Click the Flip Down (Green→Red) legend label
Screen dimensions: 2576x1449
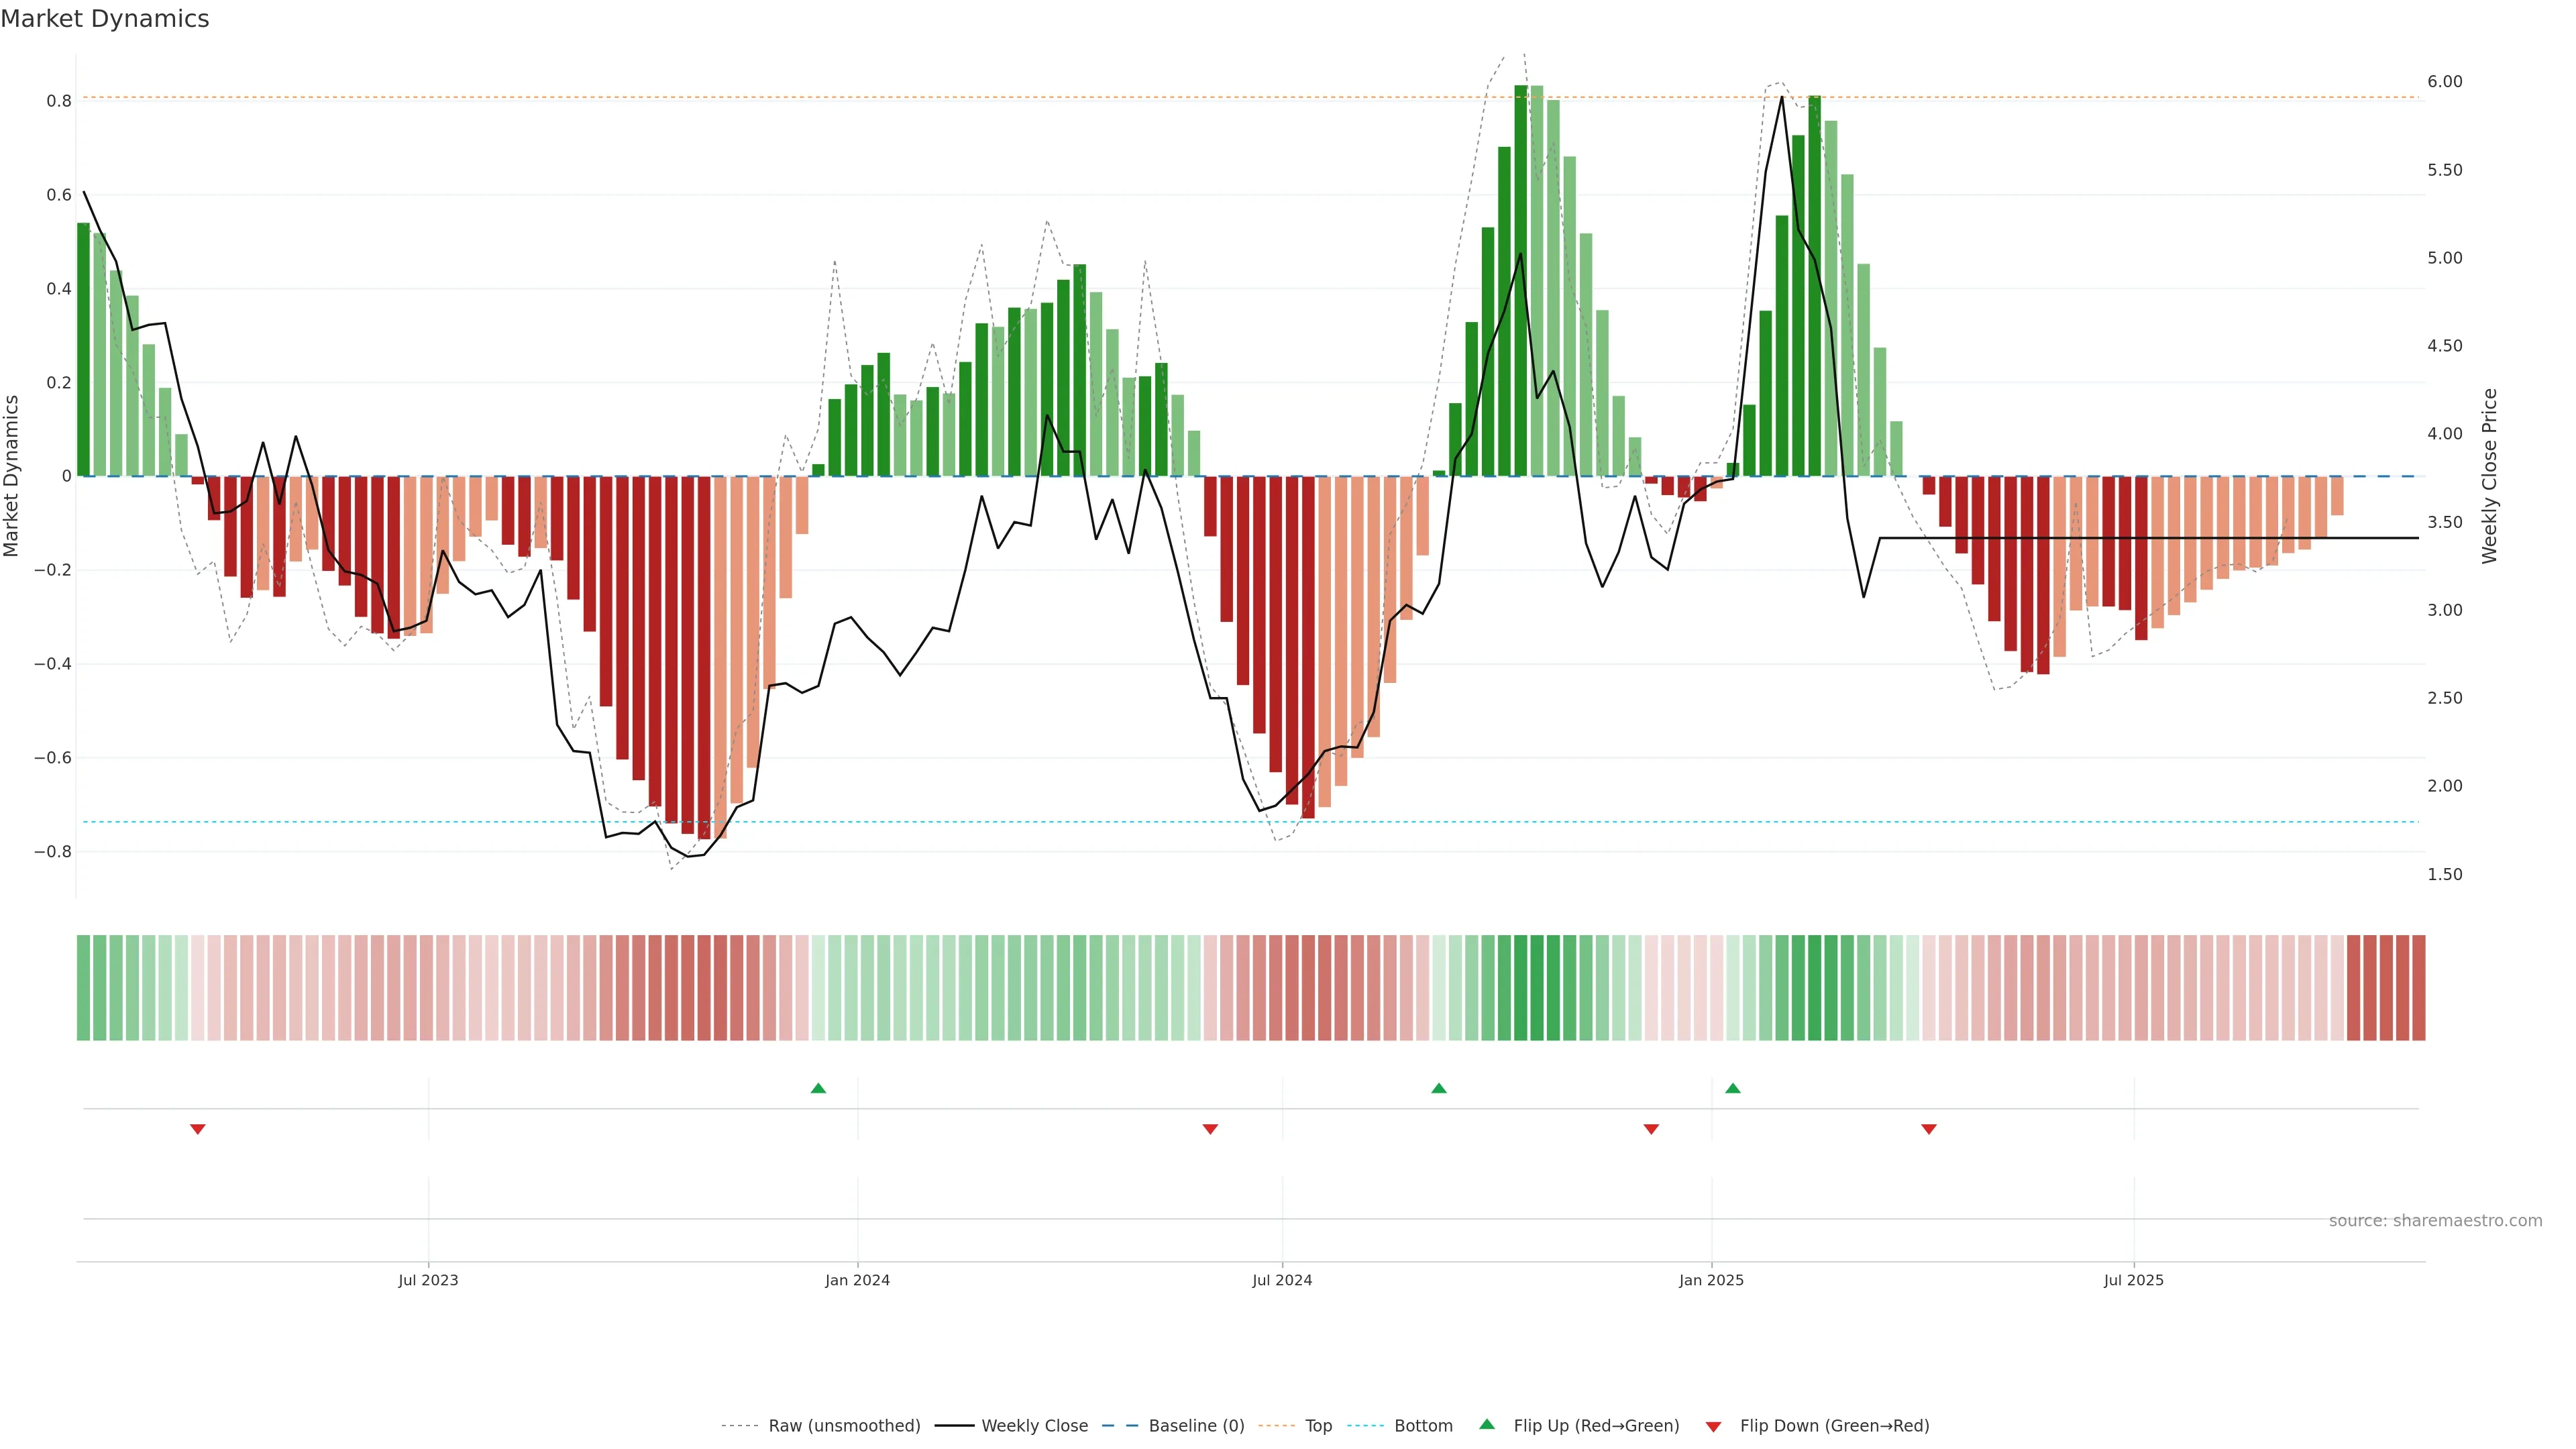(x=1834, y=1426)
